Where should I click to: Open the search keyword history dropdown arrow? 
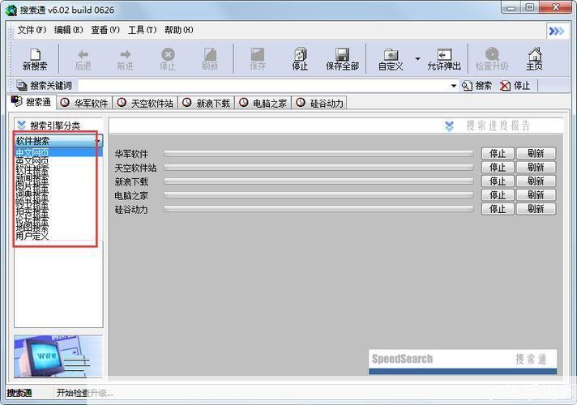[x=454, y=86]
